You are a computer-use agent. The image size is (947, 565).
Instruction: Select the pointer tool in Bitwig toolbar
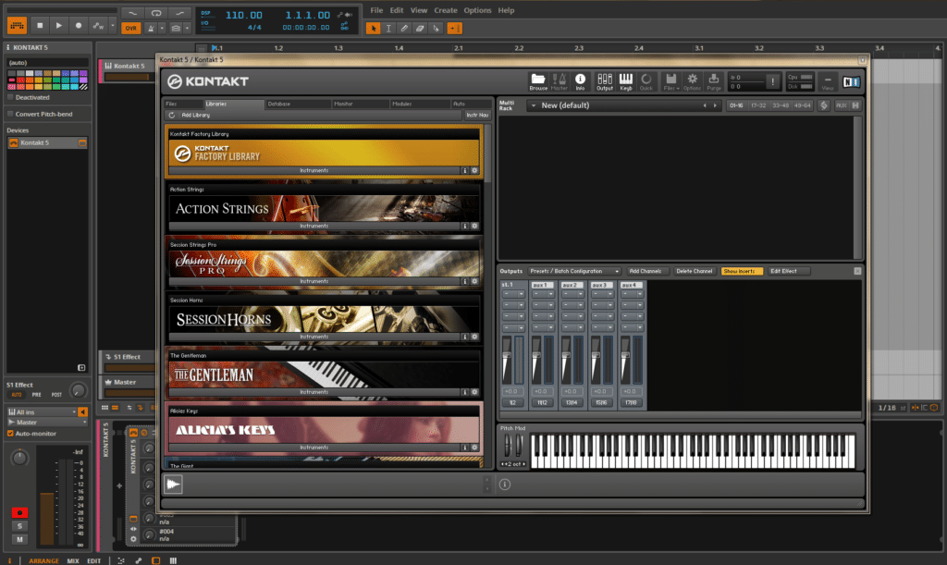click(x=374, y=28)
